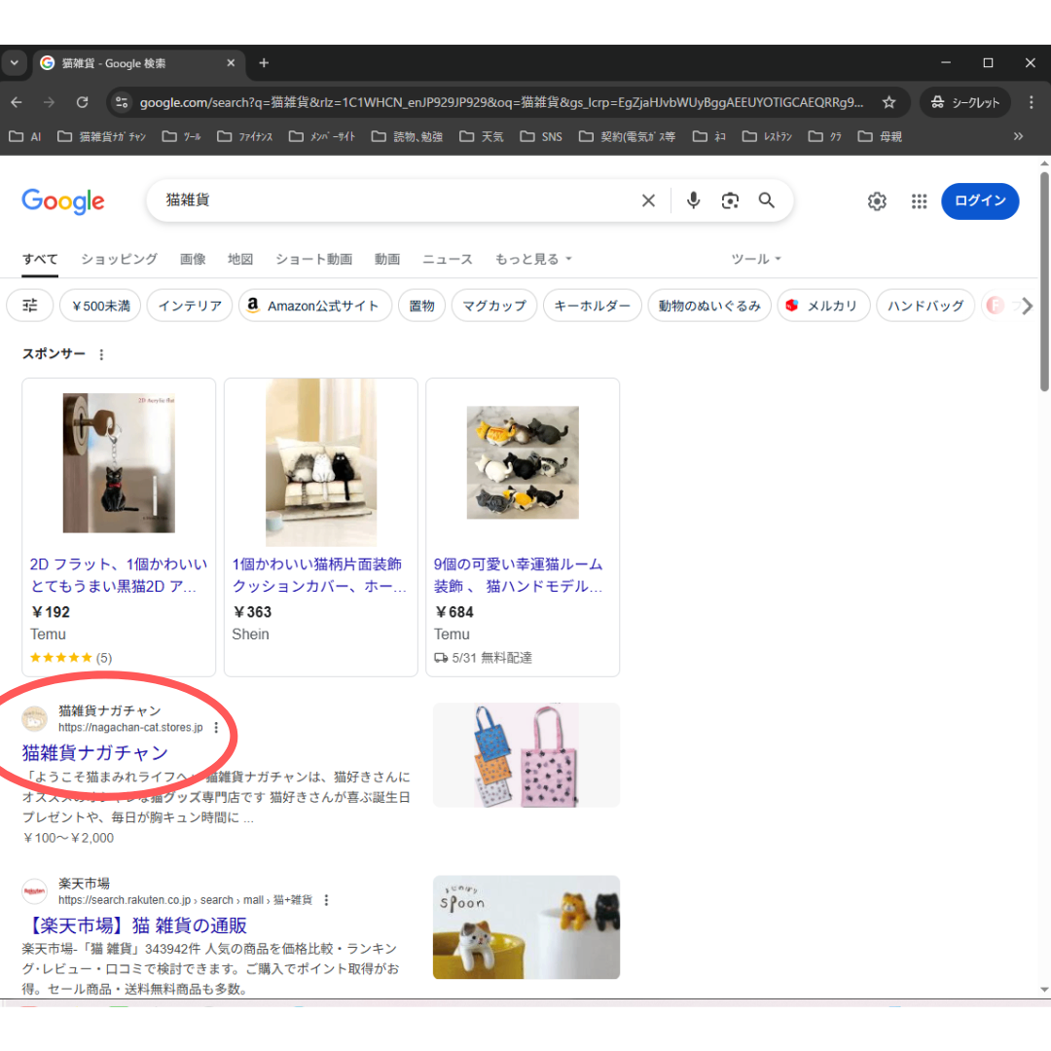Image resolution: width=1051 pixels, height=1051 pixels.
Task: Open the 9個の可愛い幸運猫 product link
Action: [518, 575]
